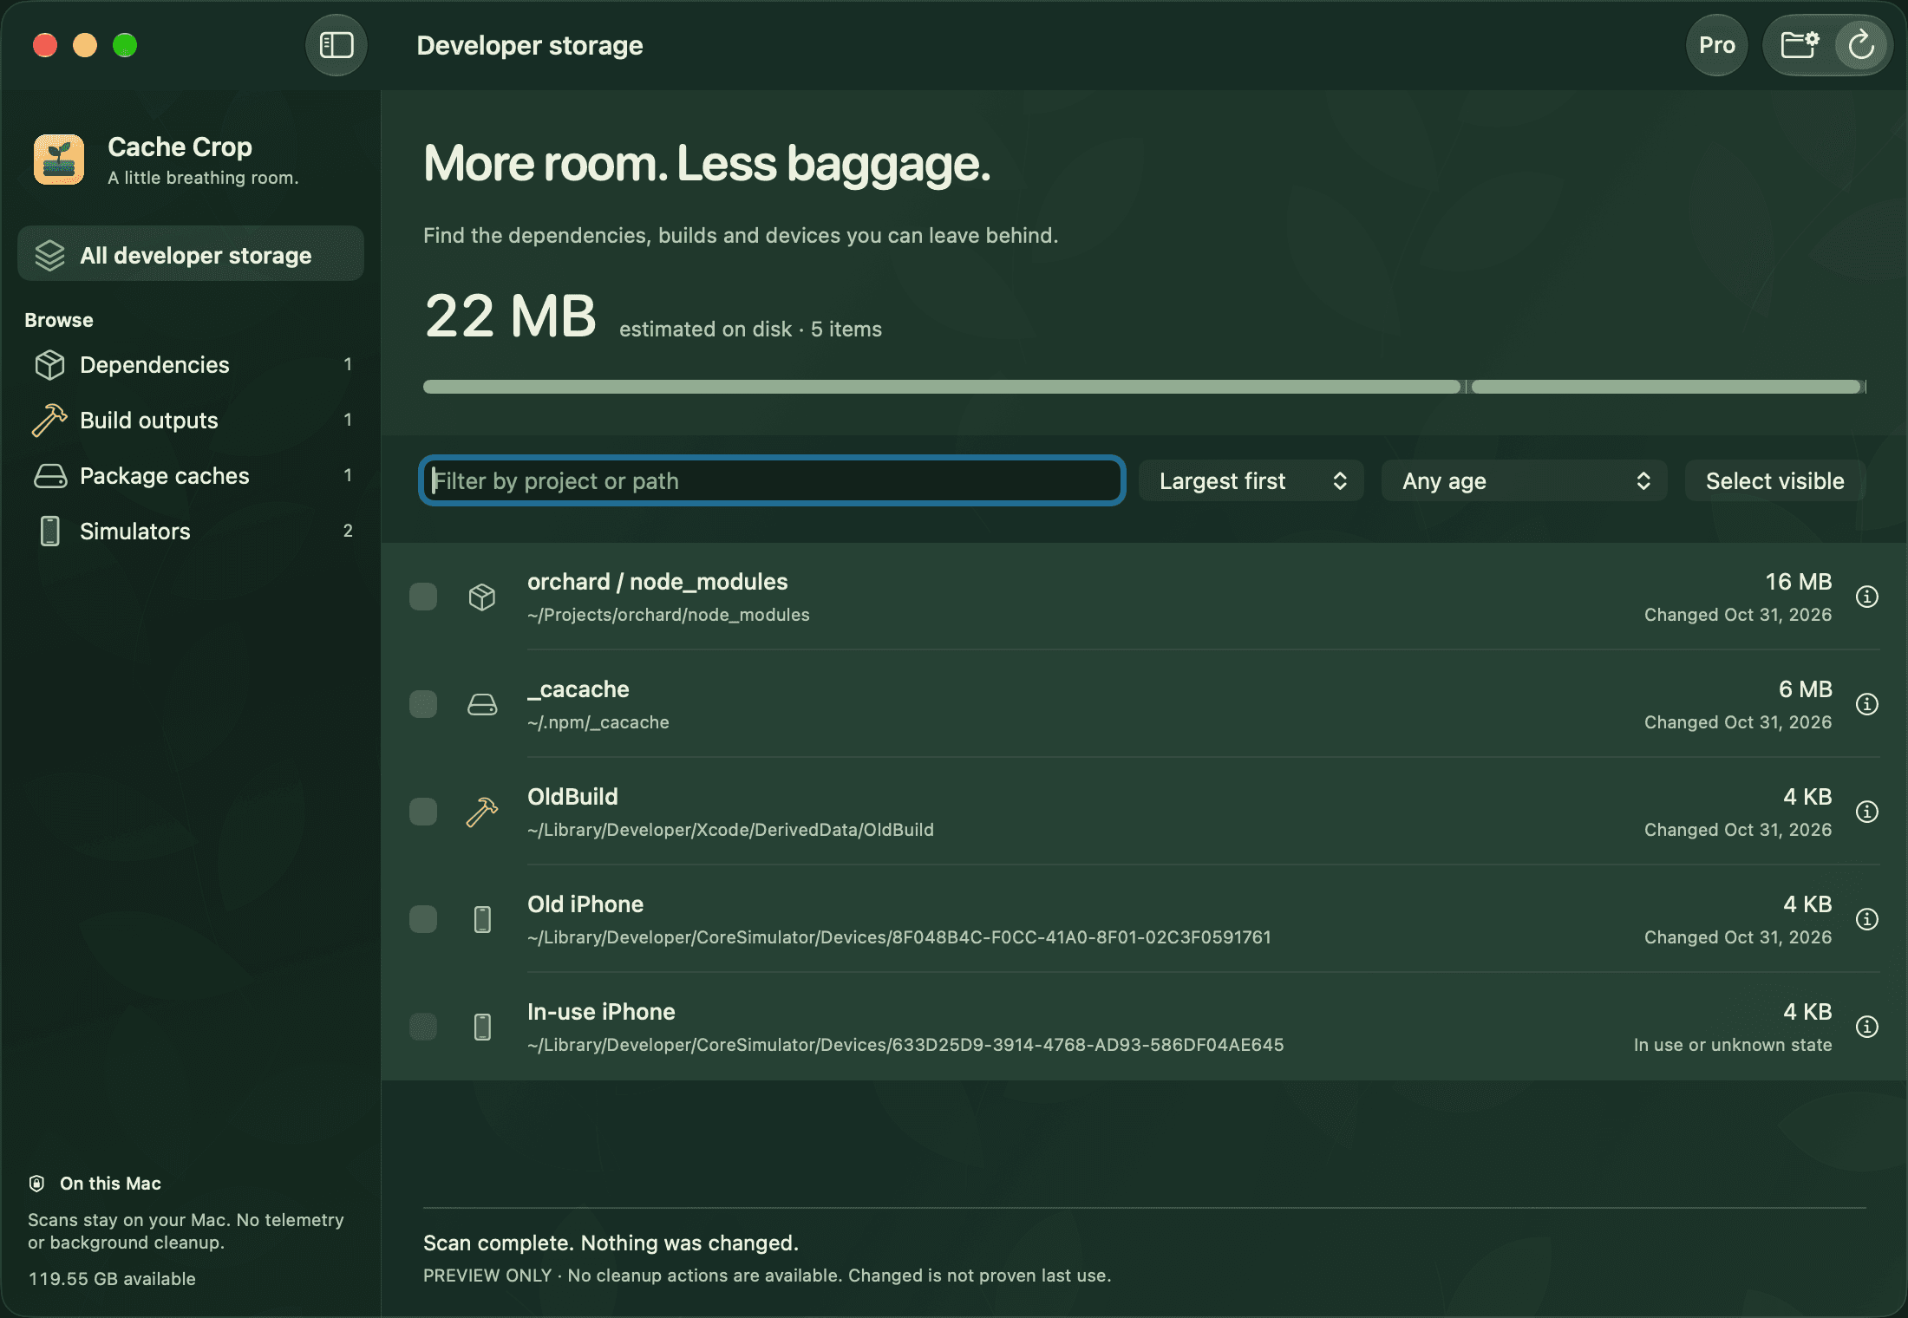Click the phone icon in Old iPhone row
This screenshot has width=1908, height=1318.
tap(483, 919)
